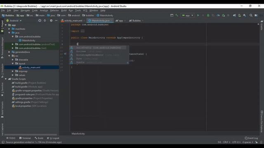
Task: Click the Stop square icon
Action: click(228, 15)
